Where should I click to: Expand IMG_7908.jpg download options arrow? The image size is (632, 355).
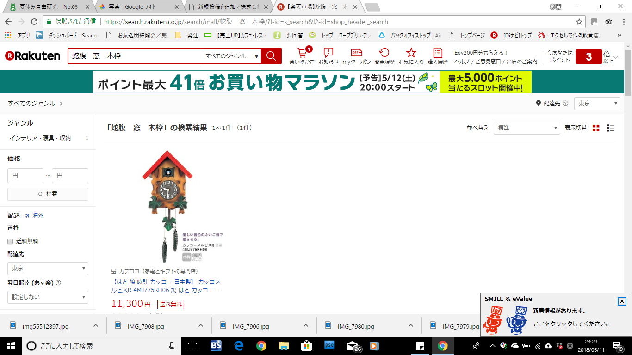(201, 326)
